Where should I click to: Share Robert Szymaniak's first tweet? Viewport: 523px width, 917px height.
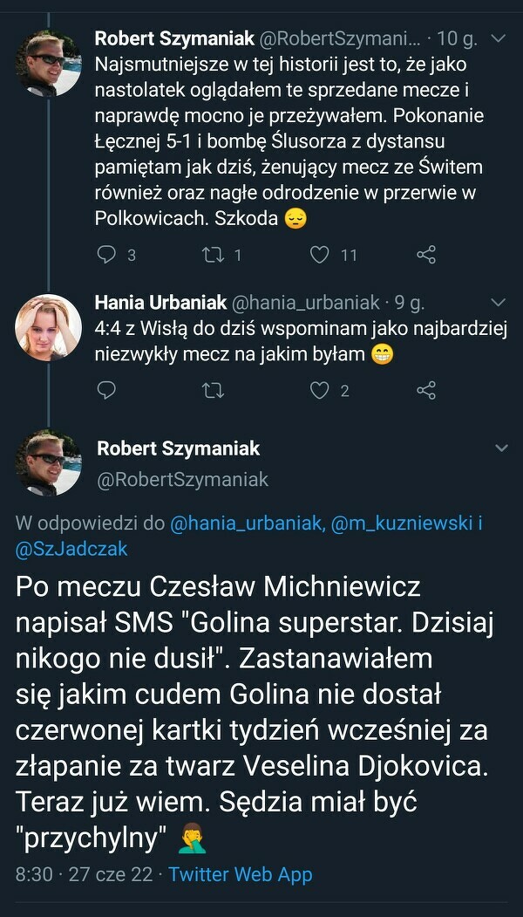pyautogui.click(x=426, y=254)
